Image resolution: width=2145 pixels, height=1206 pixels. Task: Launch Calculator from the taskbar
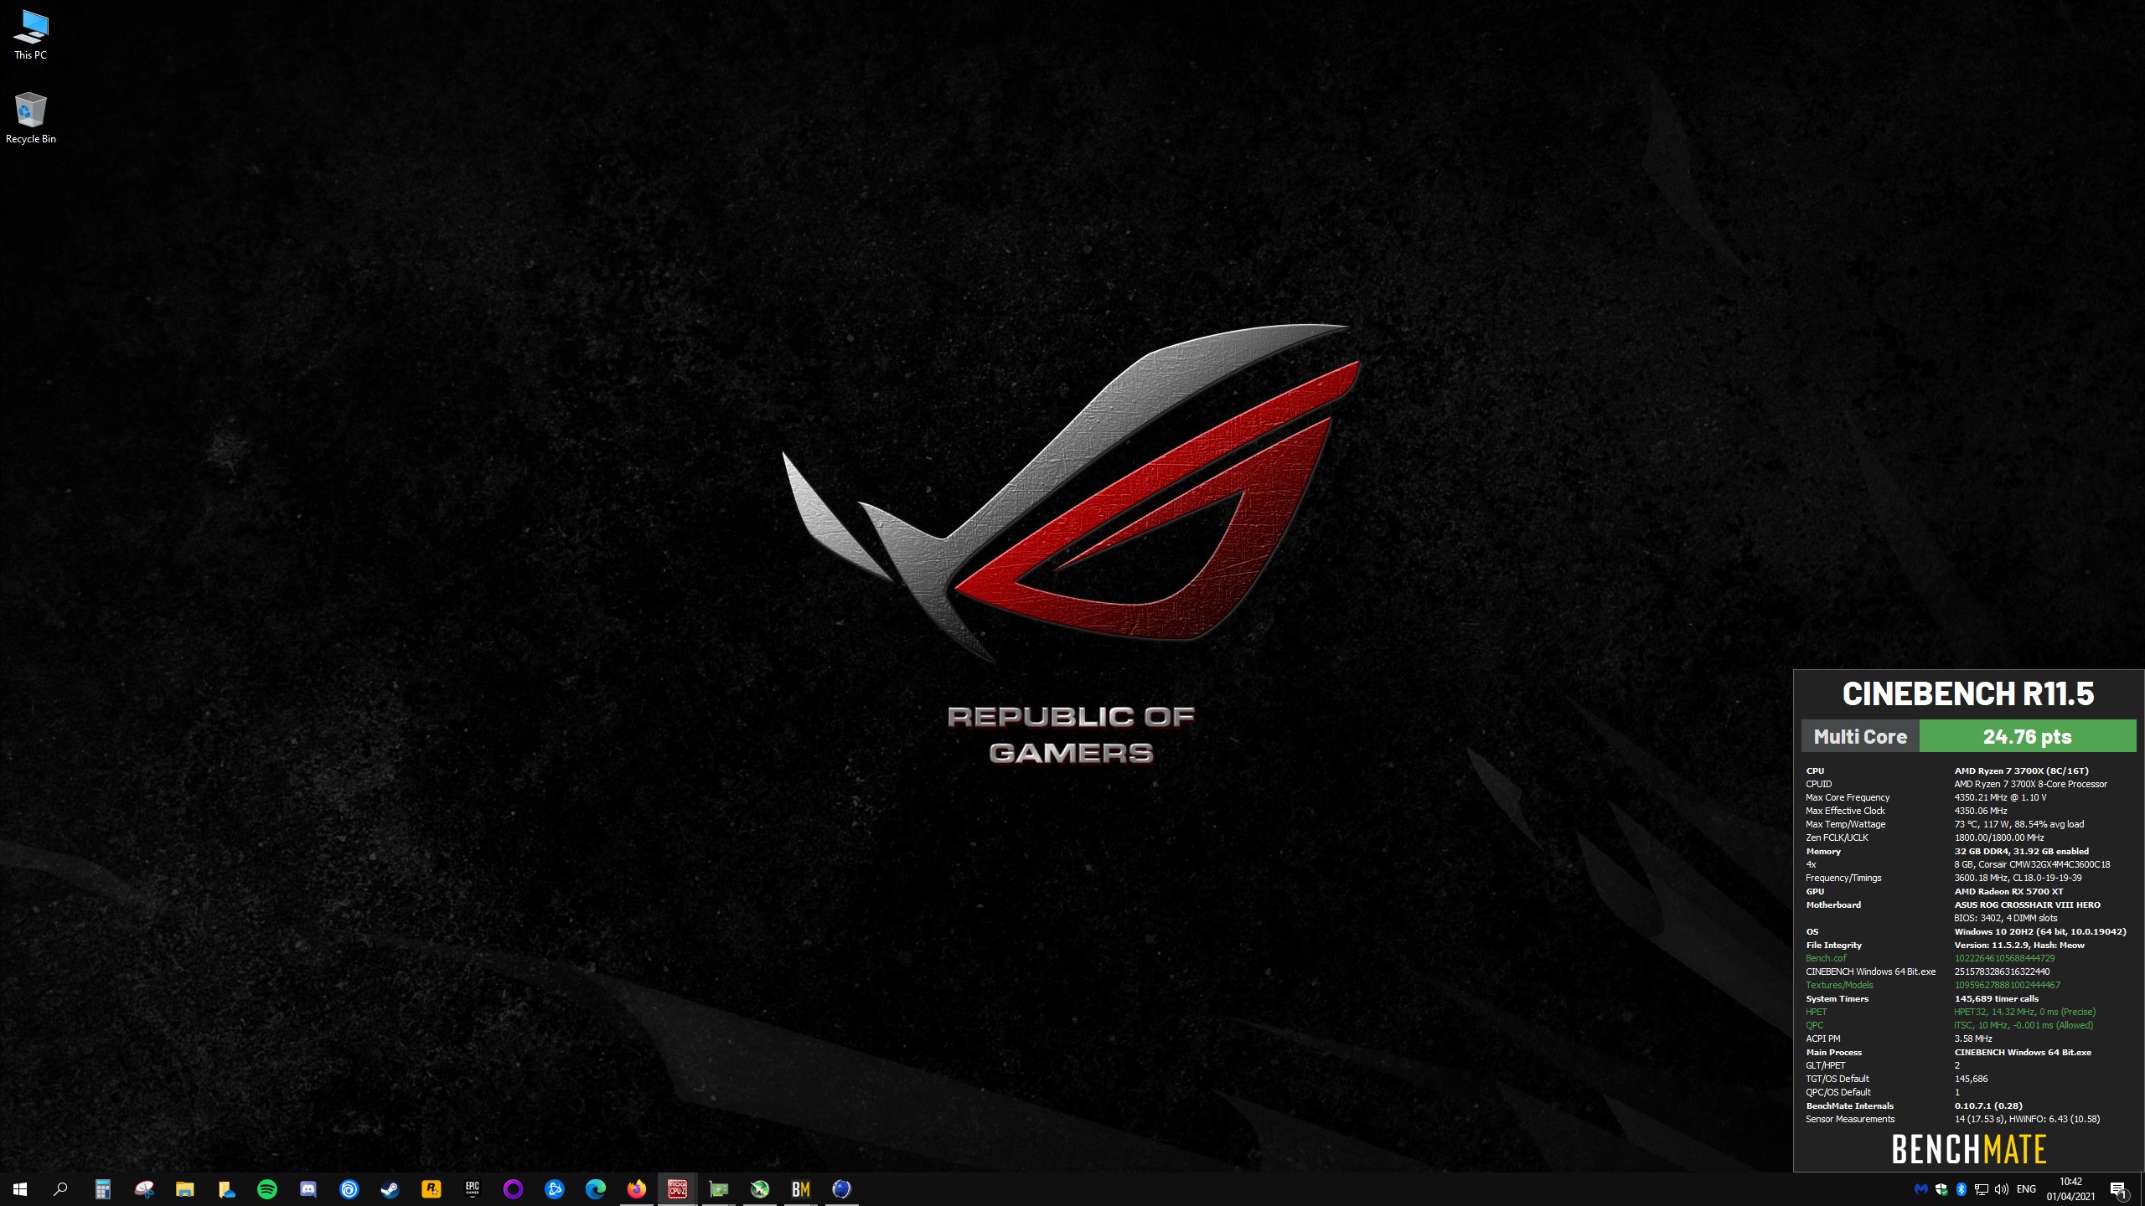click(x=102, y=1189)
